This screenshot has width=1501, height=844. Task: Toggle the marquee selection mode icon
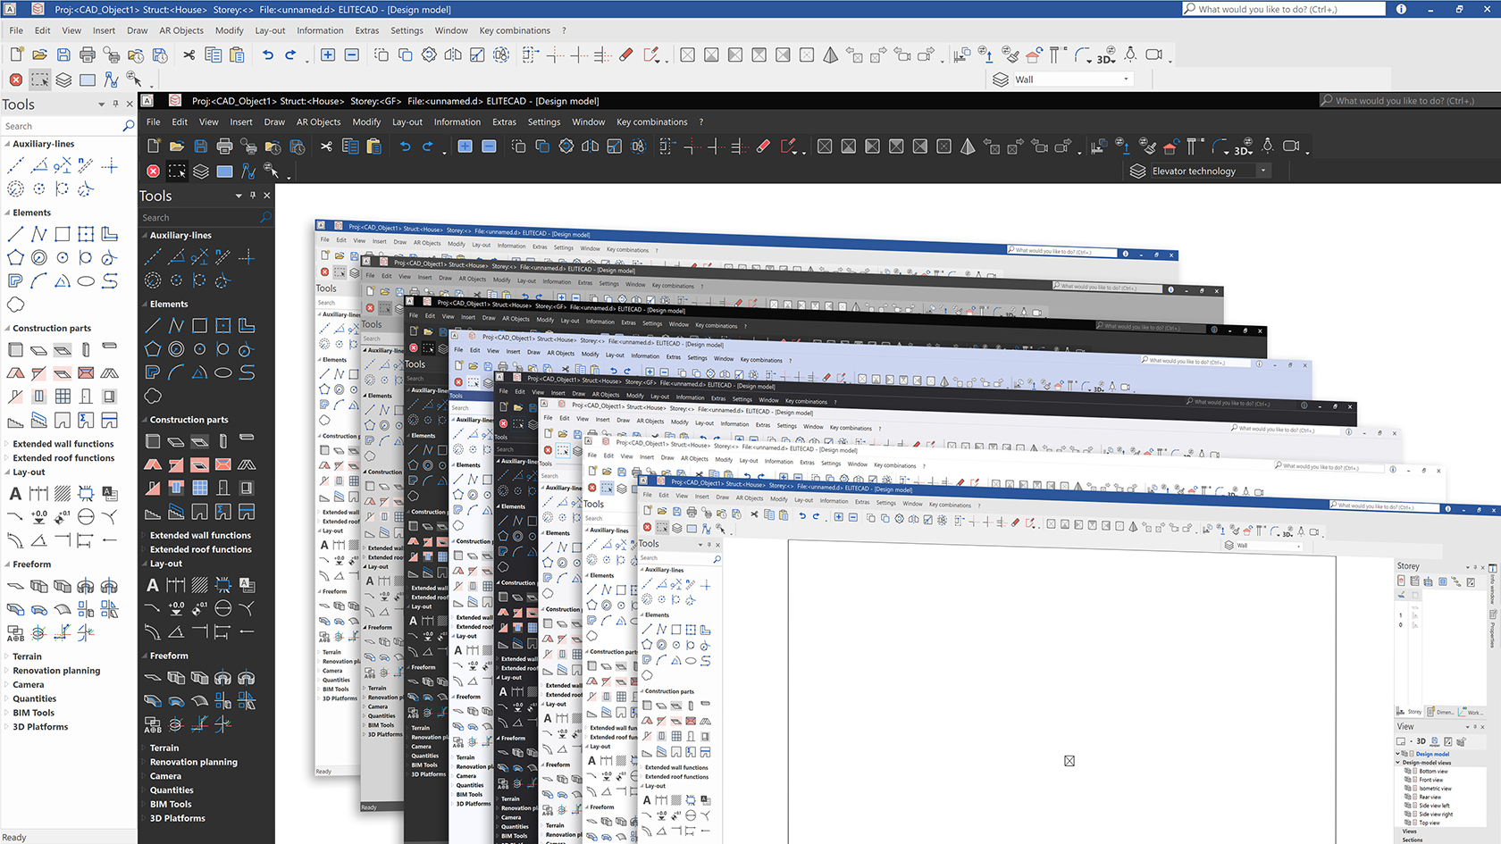tap(40, 80)
